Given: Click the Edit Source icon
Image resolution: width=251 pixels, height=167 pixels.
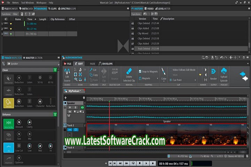Looking at the screenshot, I should tap(67, 71).
